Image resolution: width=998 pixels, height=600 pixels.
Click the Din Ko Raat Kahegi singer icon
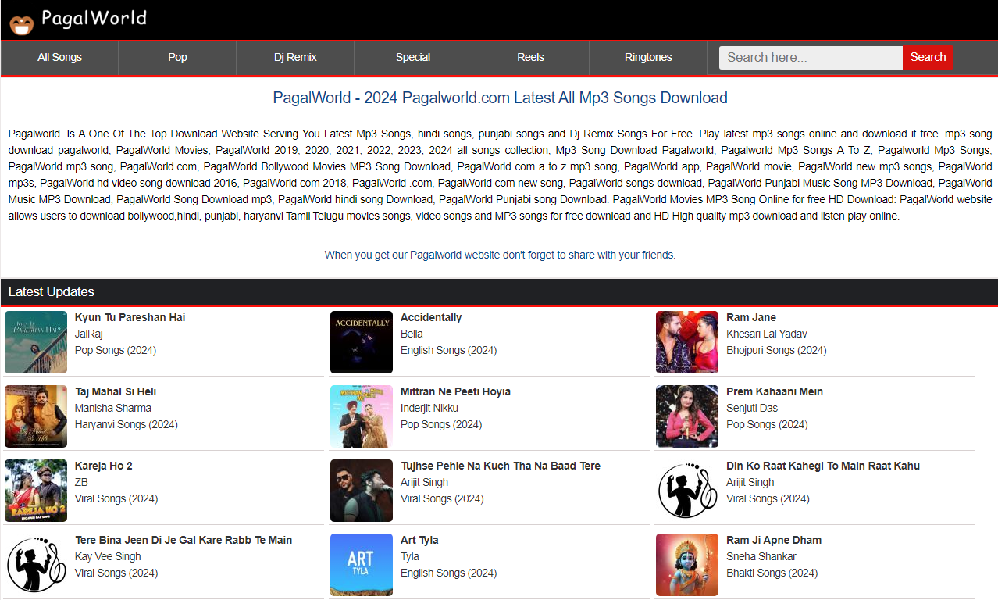(x=687, y=491)
